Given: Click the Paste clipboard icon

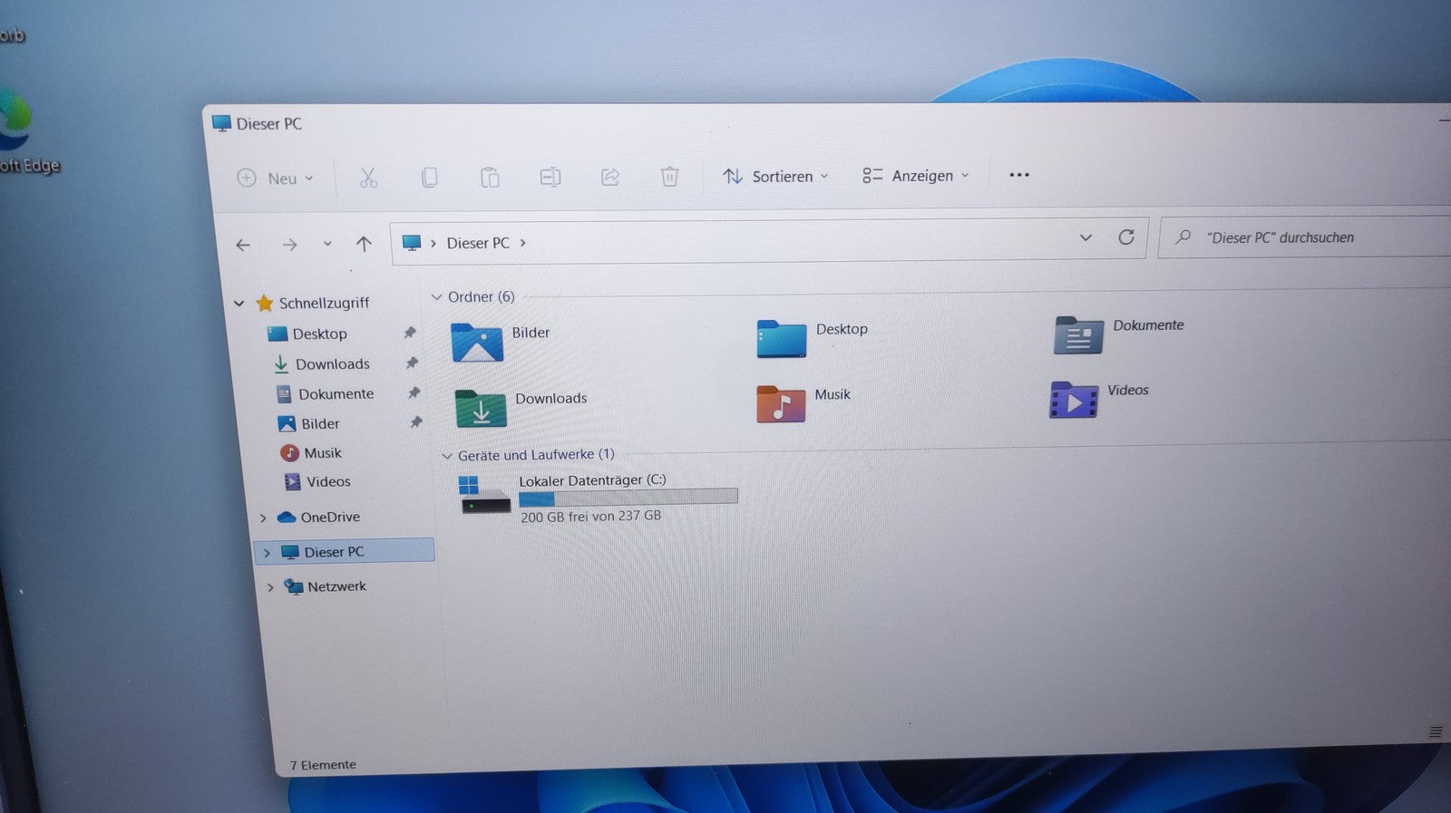Looking at the screenshot, I should pyautogui.click(x=490, y=178).
